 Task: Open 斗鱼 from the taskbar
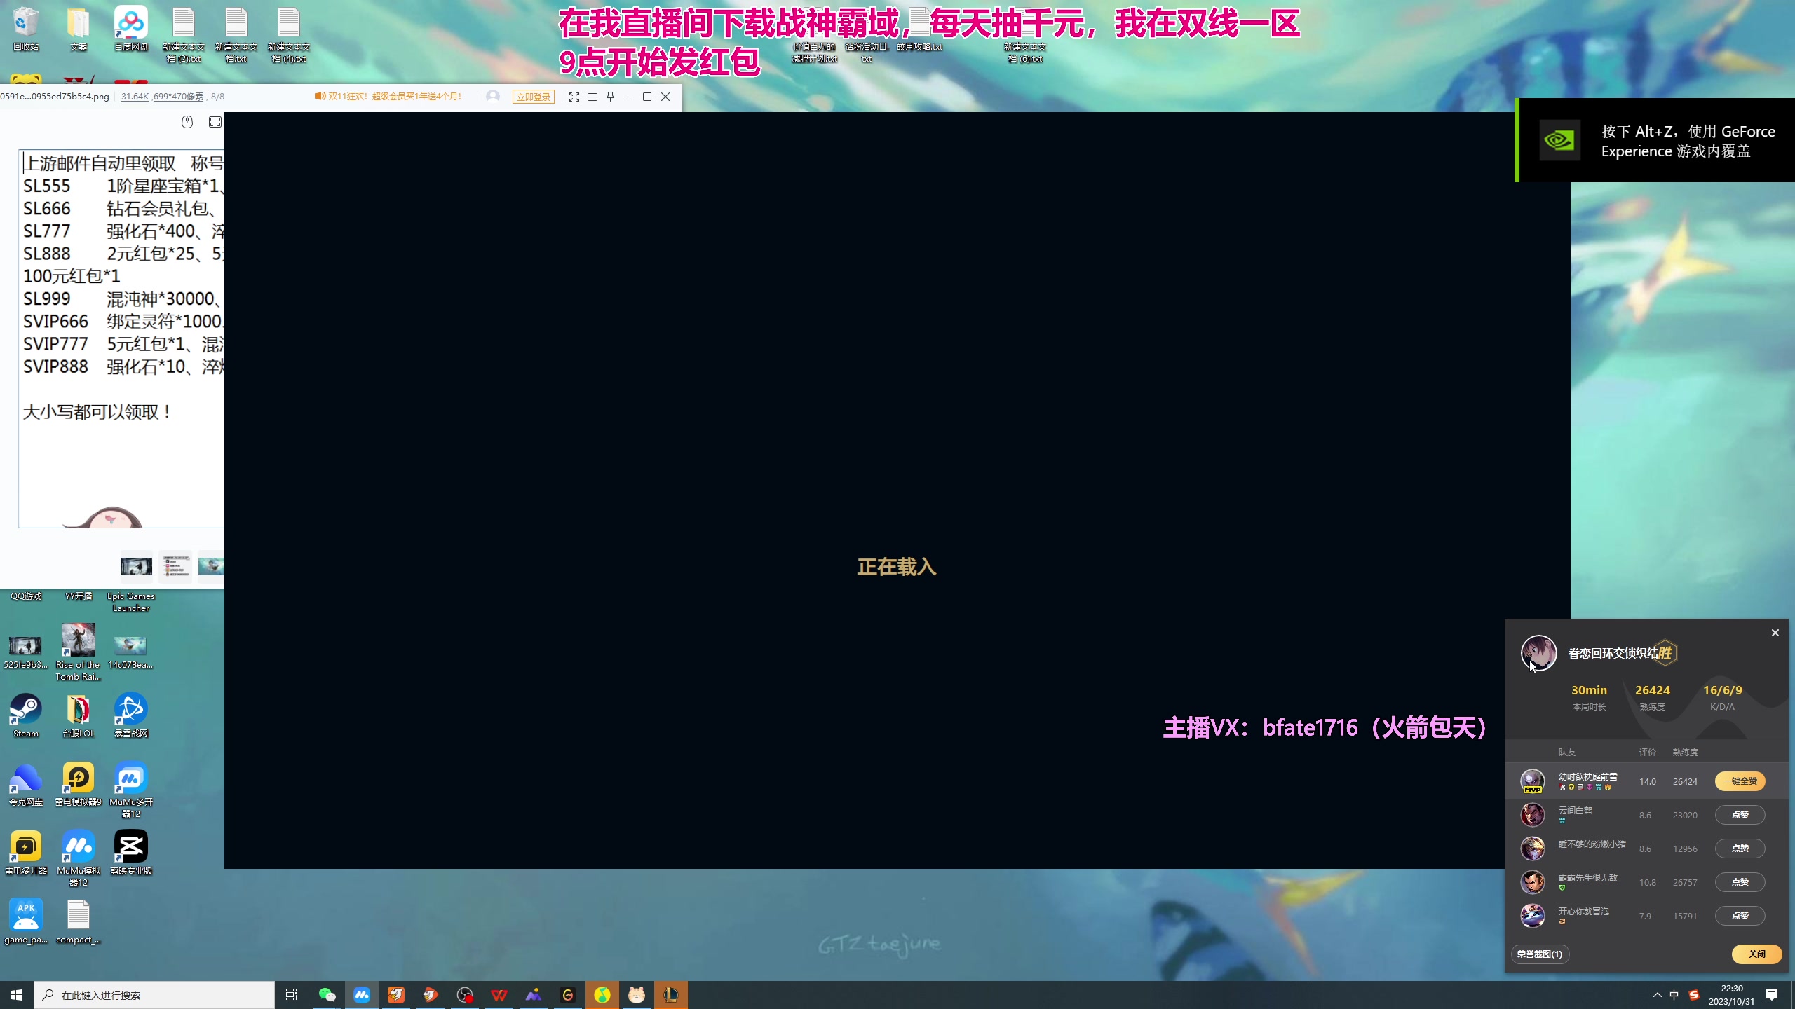click(x=396, y=994)
